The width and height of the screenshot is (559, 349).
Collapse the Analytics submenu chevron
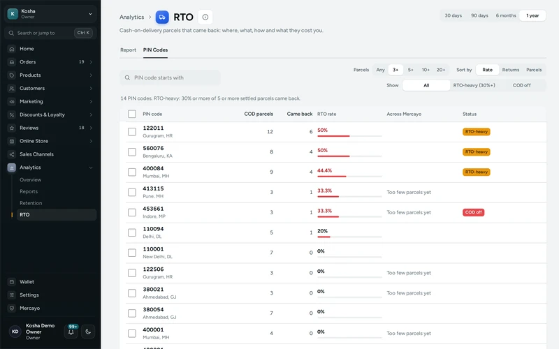(x=91, y=168)
